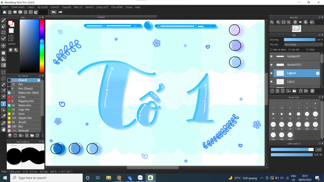Select the Bucket fill tool

3,59
